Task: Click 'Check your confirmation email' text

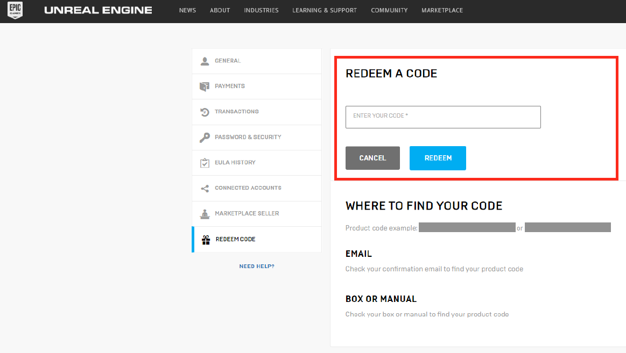Action: (434, 269)
